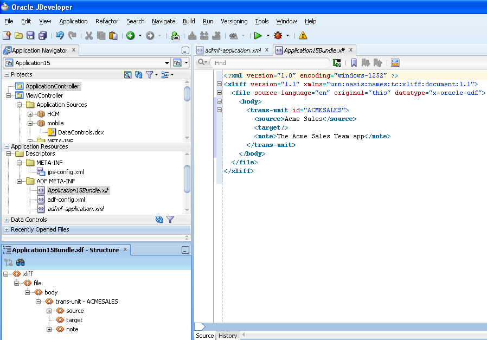Refresh Data Controls panel icon
The image size is (487, 340).
pos(159,220)
